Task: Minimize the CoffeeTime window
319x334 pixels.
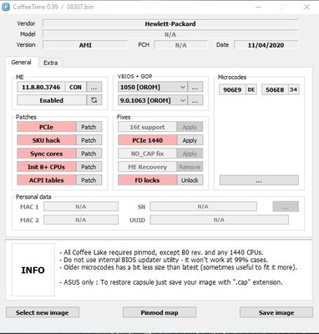Action: (258, 7)
